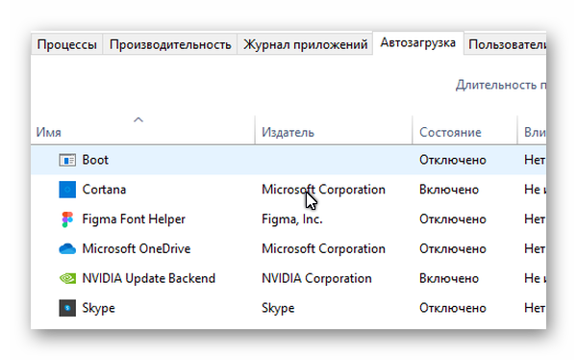Click Microsoft Corporation publisher in OneDrive row
577x360 pixels.
323,249
